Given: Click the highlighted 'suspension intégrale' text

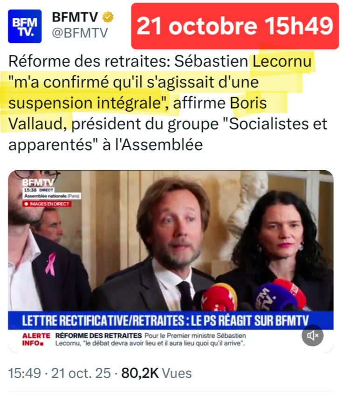Looking at the screenshot, I should pos(85,103).
